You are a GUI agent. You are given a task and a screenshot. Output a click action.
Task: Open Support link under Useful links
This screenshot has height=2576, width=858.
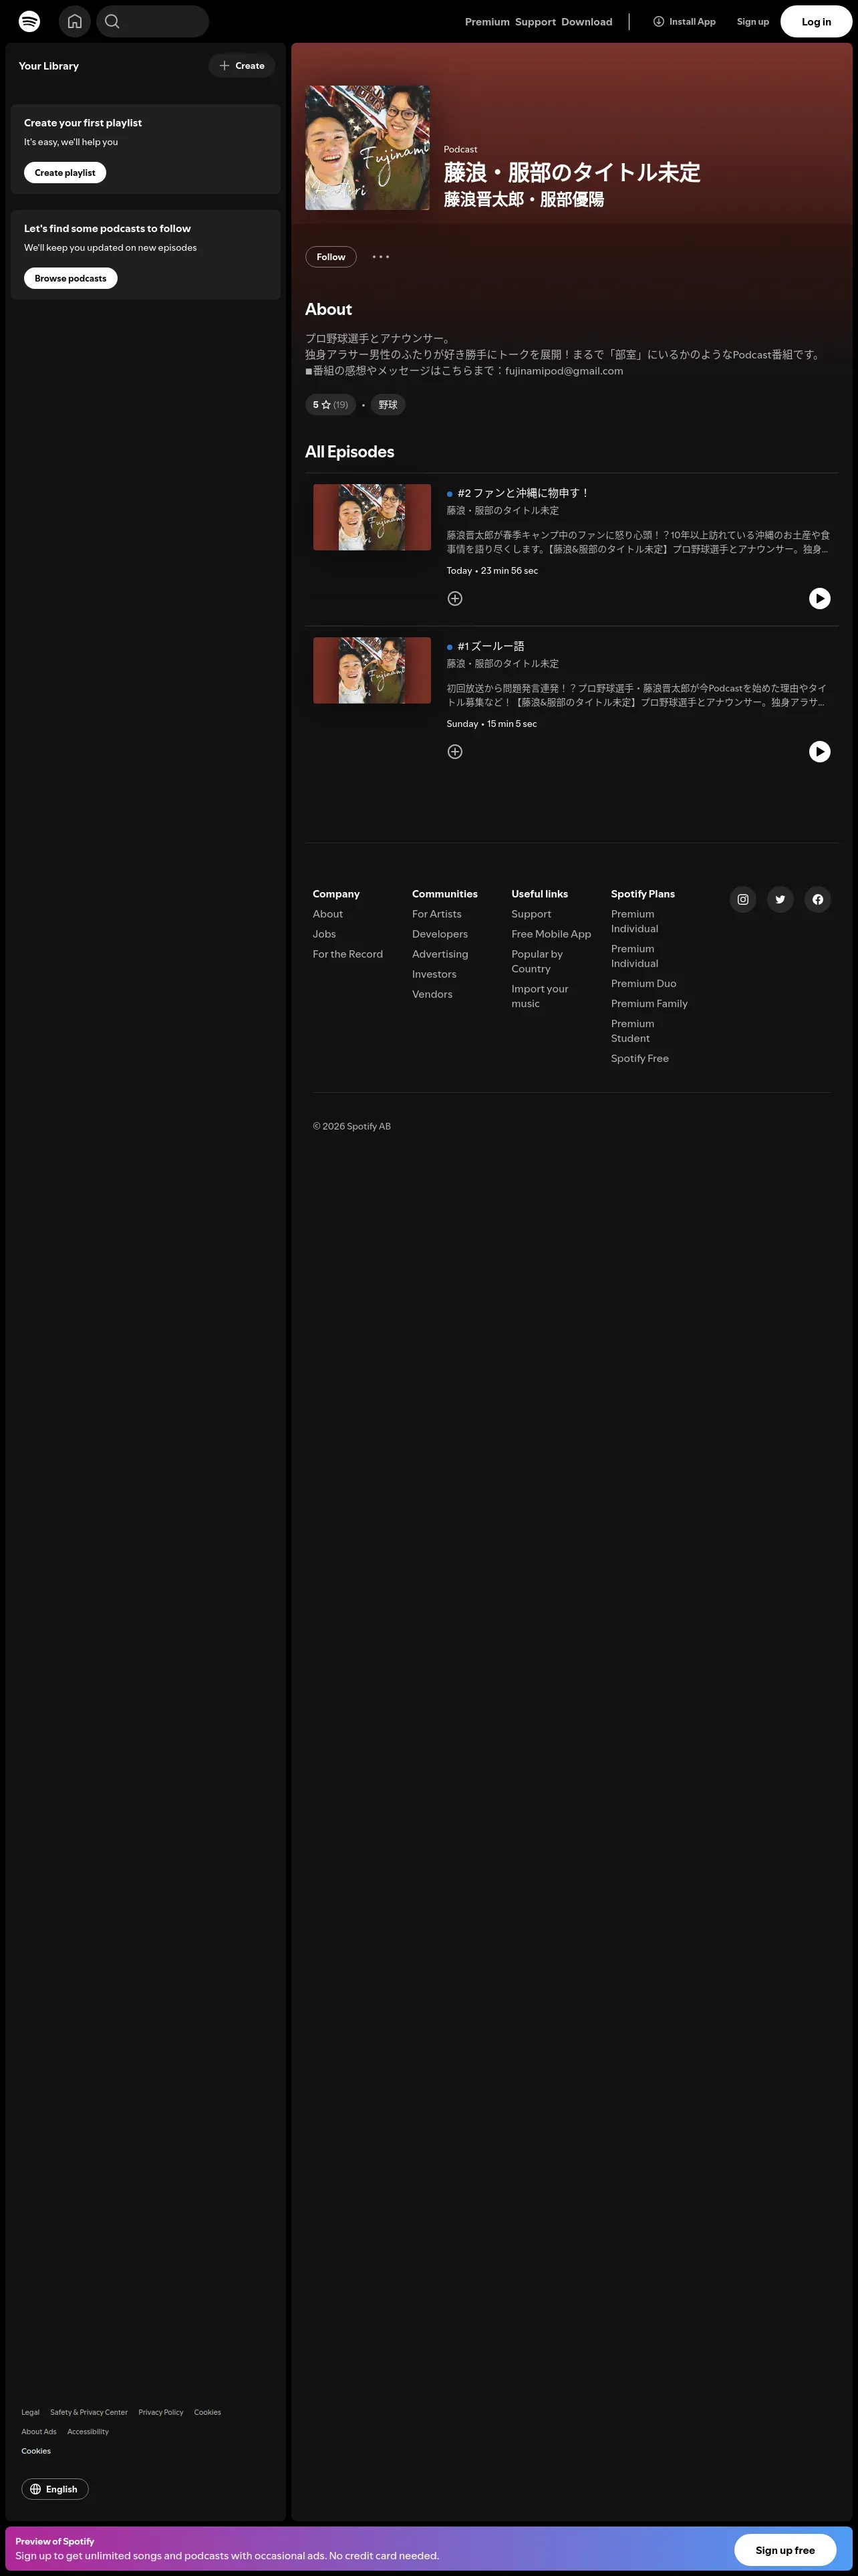[x=531, y=914]
